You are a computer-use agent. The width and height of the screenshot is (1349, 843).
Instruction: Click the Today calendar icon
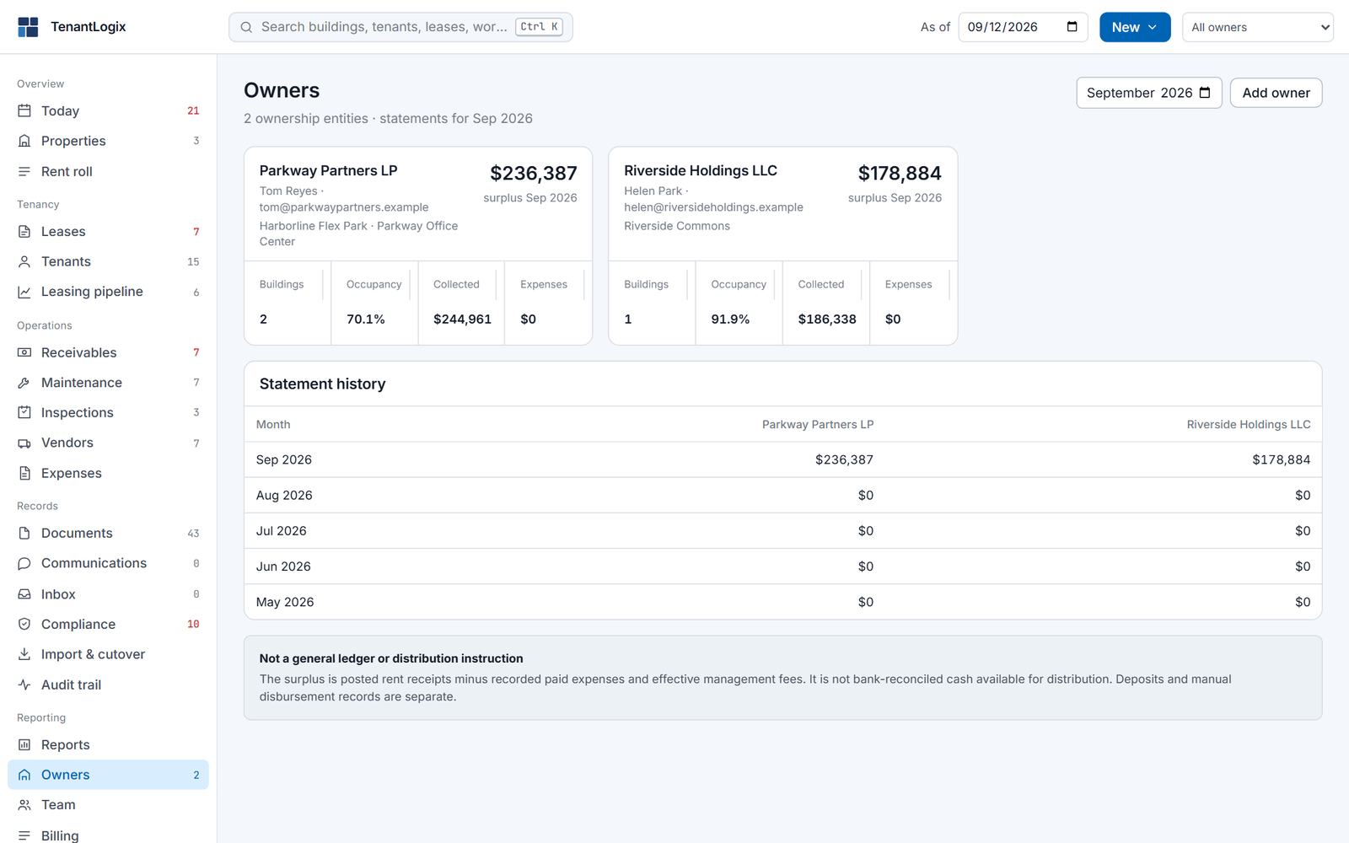click(x=24, y=110)
